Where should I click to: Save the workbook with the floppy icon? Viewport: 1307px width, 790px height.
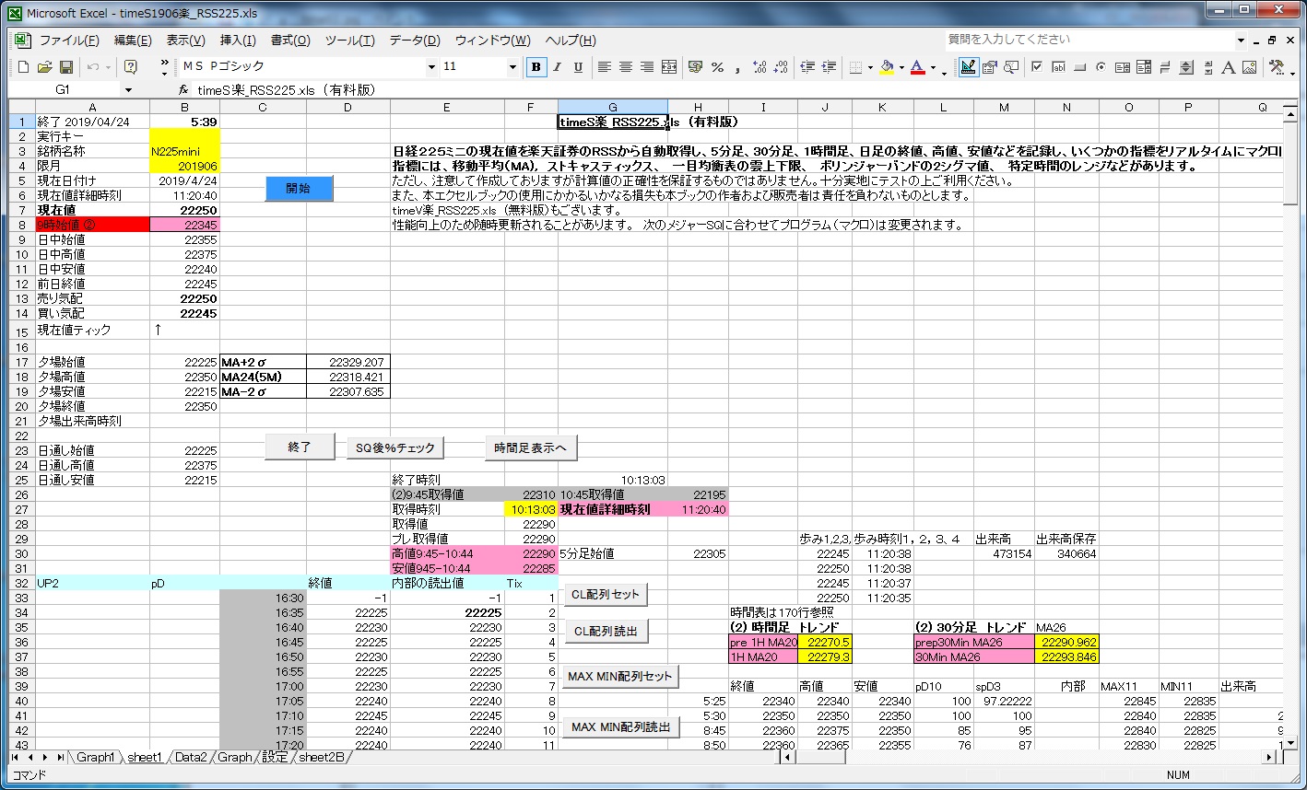coord(66,67)
